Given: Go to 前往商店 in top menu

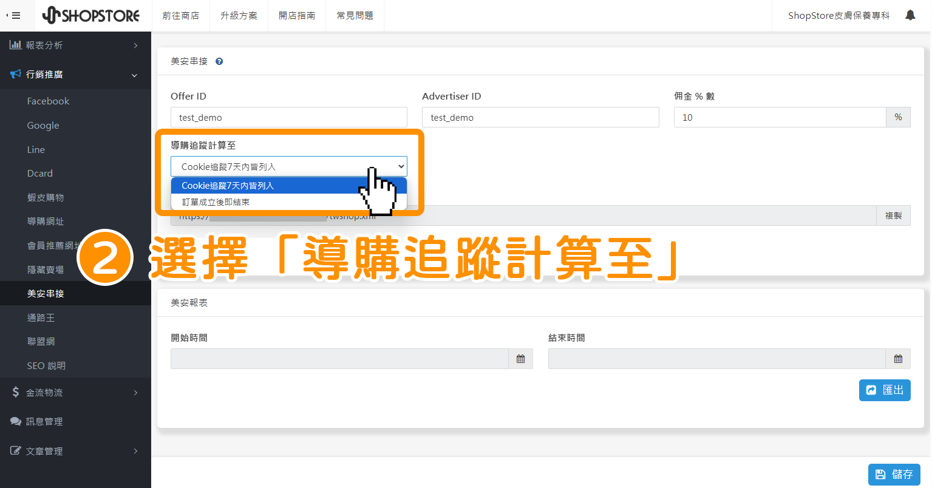Looking at the screenshot, I should point(180,16).
